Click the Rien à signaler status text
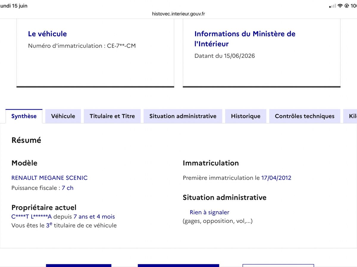Viewport: 357px width, 267px height. pyautogui.click(x=209, y=212)
